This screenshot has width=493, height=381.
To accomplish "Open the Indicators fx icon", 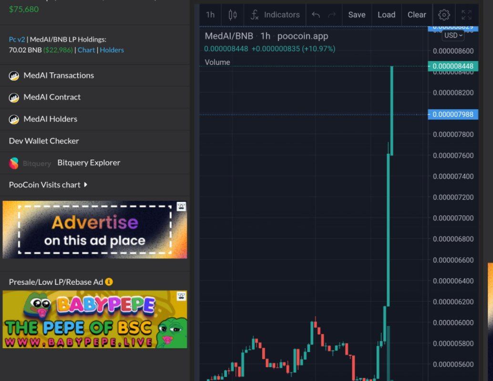I will [254, 15].
